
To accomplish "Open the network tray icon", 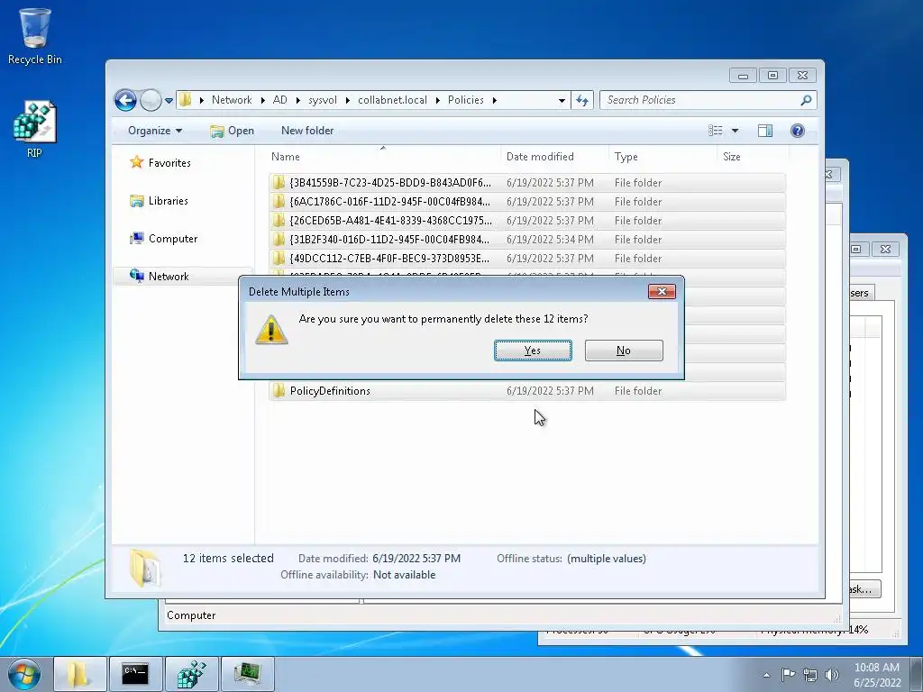I will click(810, 675).
